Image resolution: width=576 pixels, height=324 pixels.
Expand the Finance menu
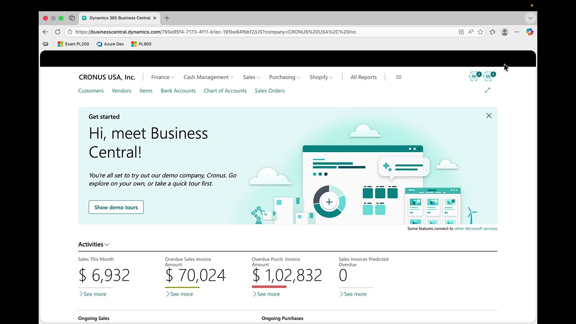(163, 77)
